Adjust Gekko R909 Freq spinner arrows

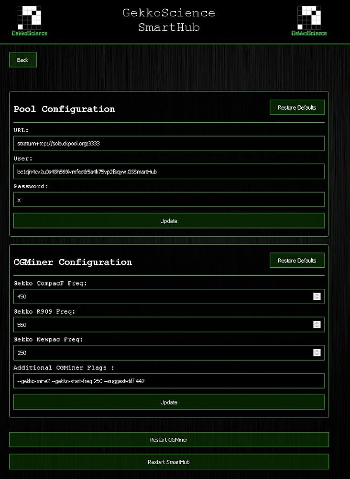[x=317, y=325]
